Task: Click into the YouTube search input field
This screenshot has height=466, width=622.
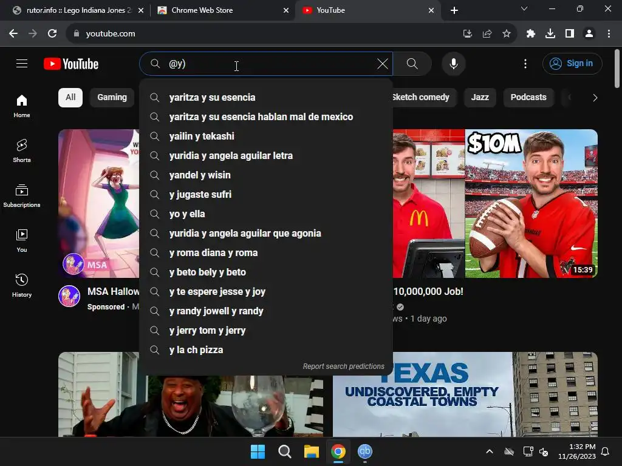Action: (x=266, y=63)
